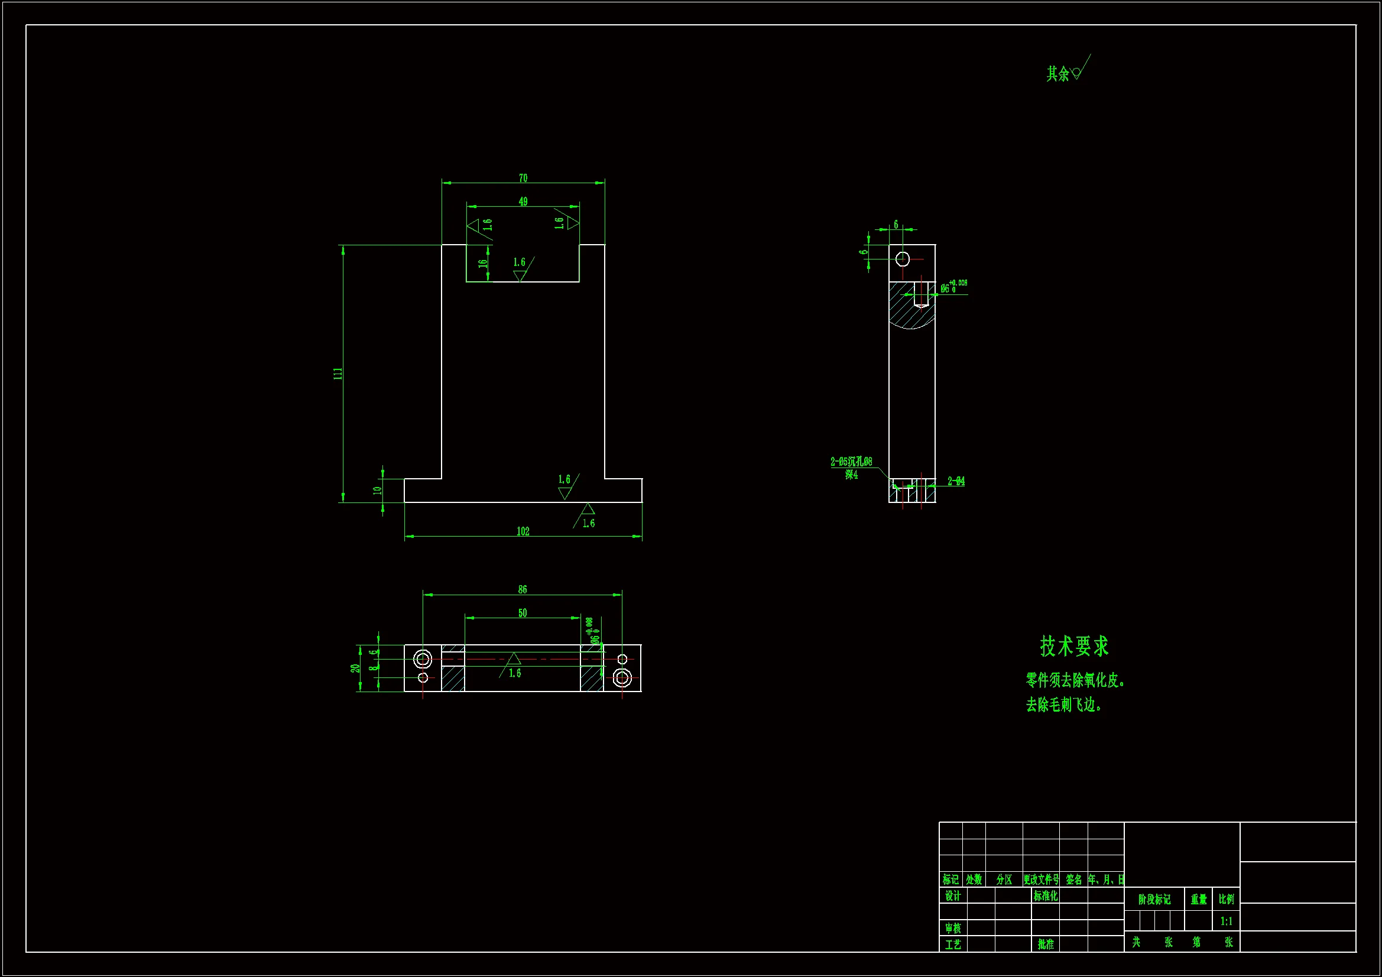Click the 2-Φ5沉孔Φ8 leader annotation
This screenshot has height=977, width=1382.
[851, 462]
